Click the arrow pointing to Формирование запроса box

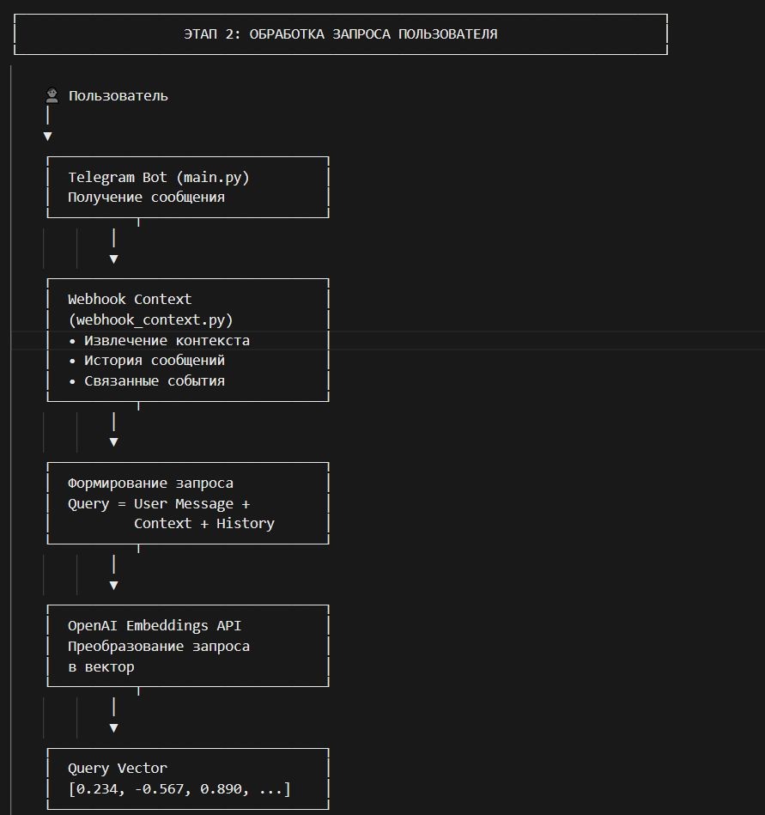click(113, 441)
